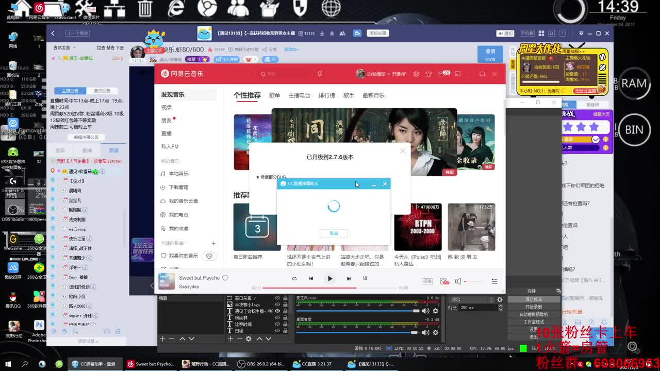Viewport: 660px width, 371px height.
Task: Open 私人FM in NetEase sidebar
Action: click(170, 146)
